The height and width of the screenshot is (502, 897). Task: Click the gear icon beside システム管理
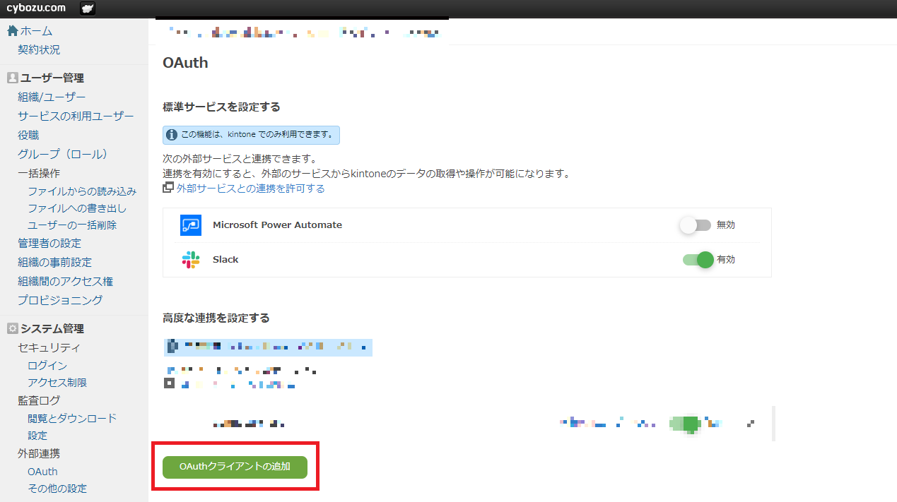(x=12, y=328)
